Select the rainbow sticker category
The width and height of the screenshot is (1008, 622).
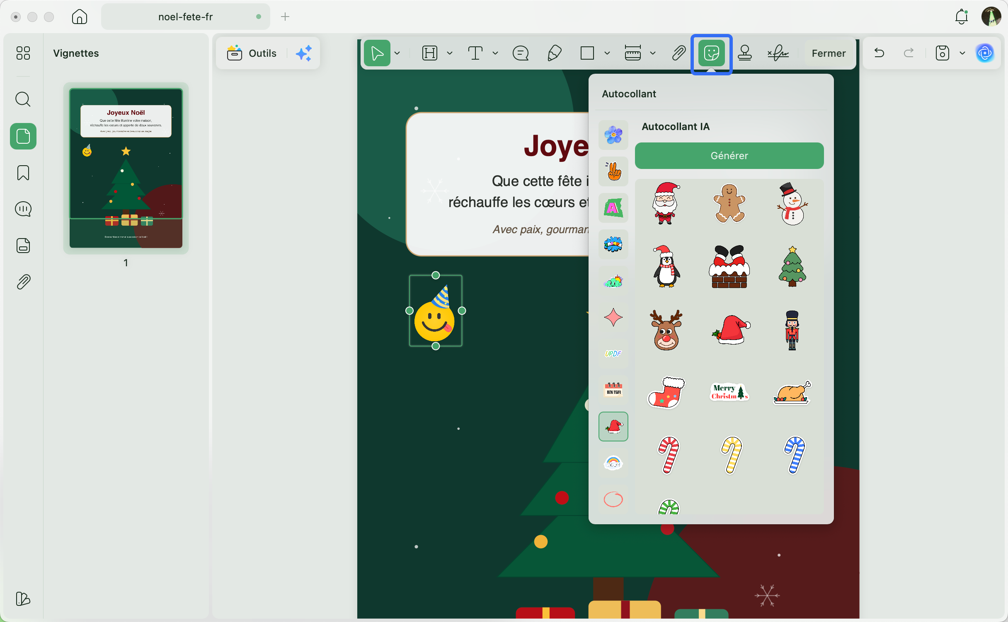click(x=613, y=463)
